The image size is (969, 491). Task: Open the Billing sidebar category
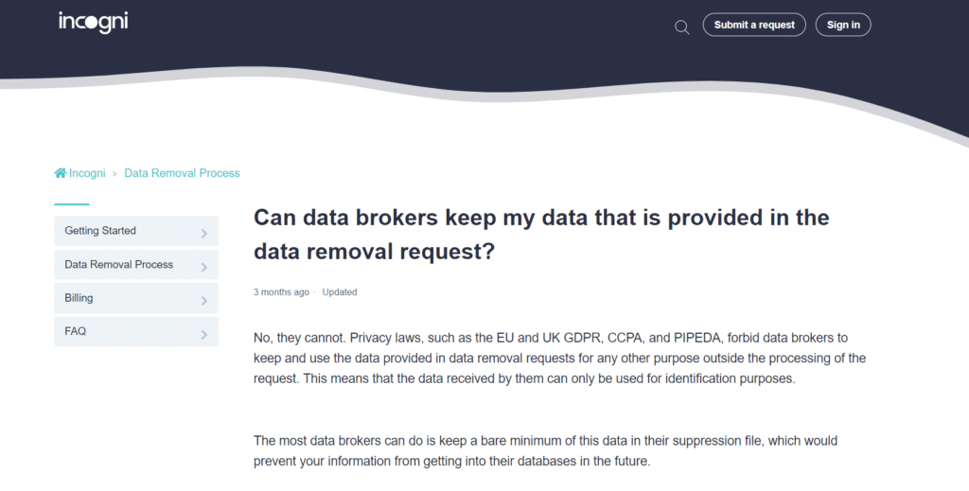pos(79,298)
